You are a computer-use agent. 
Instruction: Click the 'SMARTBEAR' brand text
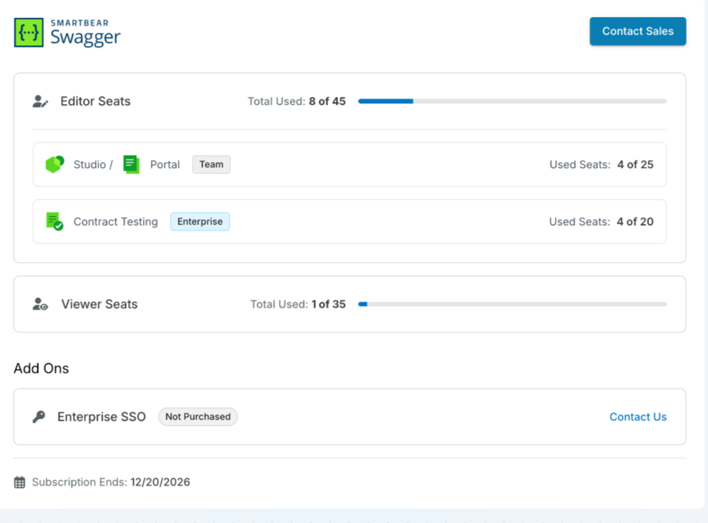[x=79, y=23]
